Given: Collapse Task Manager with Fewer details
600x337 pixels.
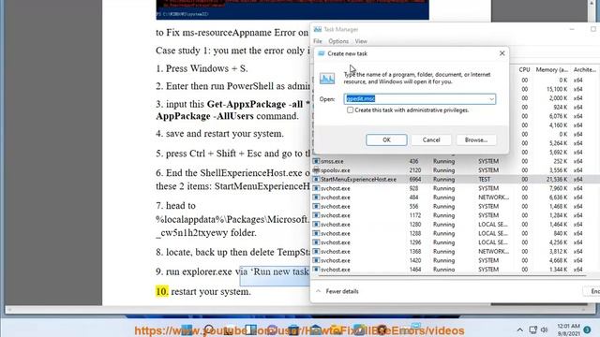Looking at the screenshot, I should 337,291.
